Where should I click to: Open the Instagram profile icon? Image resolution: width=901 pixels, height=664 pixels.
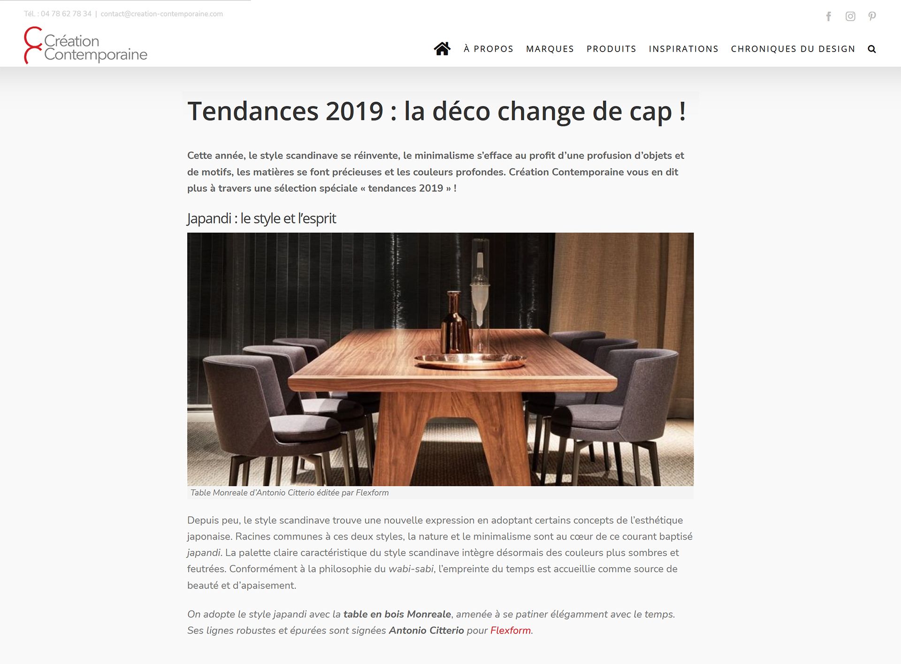pyautogui.click(x=850, y=16)
